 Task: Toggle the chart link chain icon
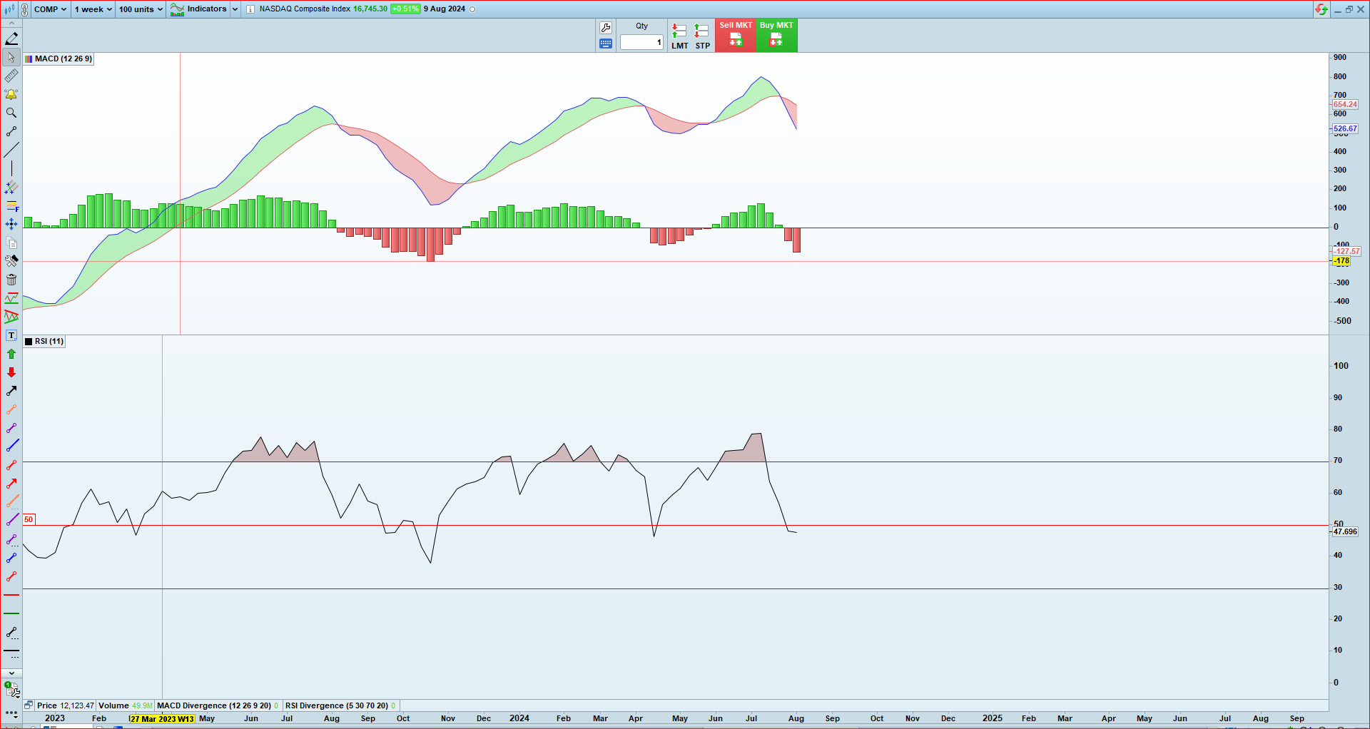[25, 9]
